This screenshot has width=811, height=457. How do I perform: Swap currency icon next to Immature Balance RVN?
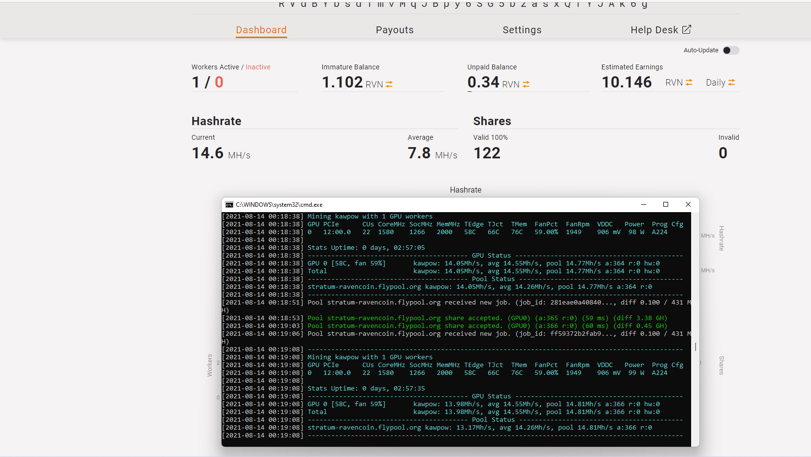point(389,85)
